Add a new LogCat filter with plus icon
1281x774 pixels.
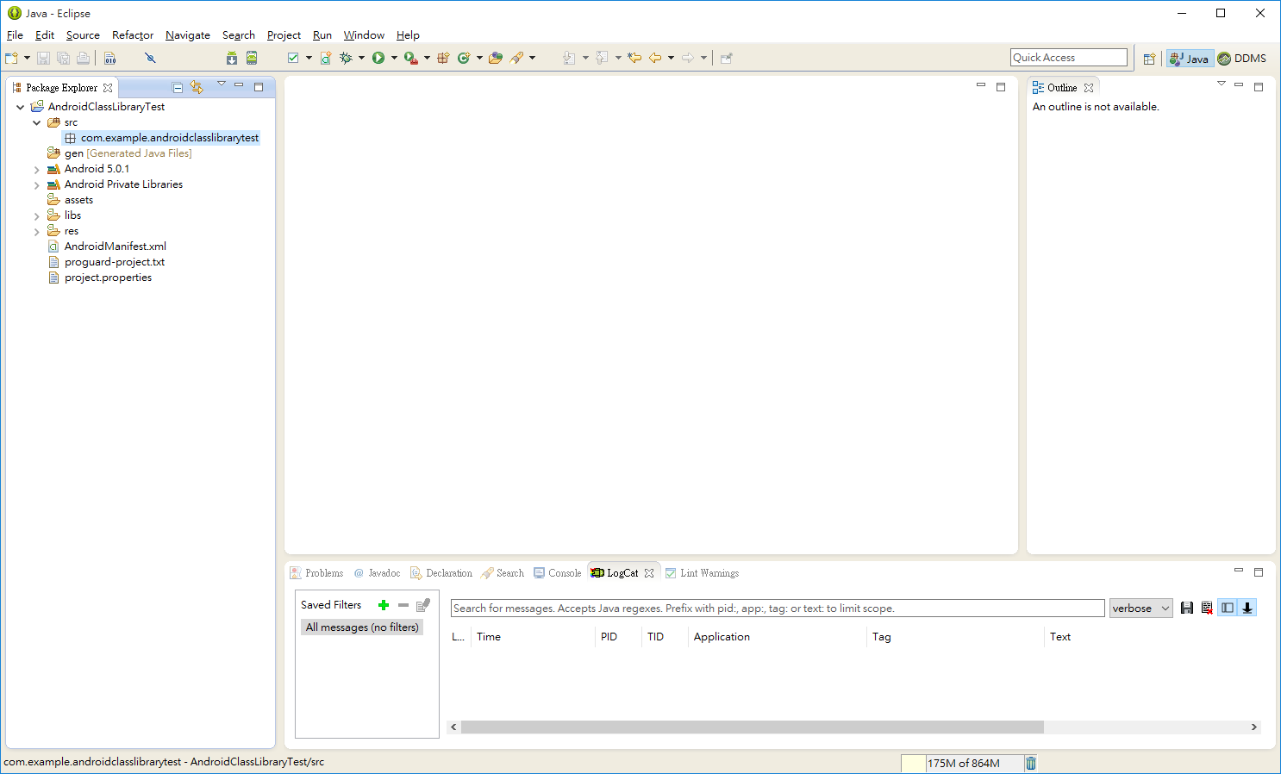(384, 605)
